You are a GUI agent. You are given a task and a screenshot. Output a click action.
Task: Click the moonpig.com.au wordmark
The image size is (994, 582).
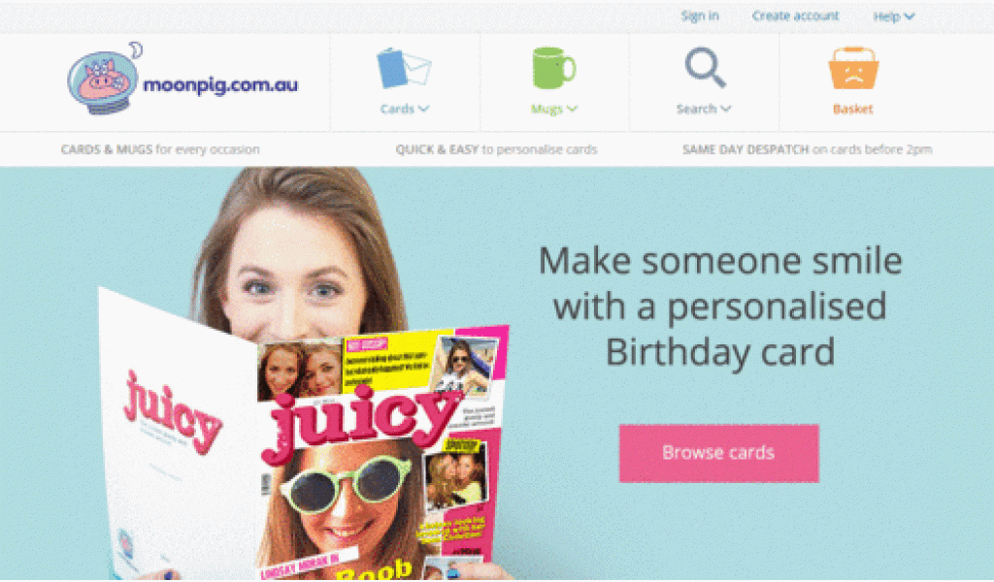[220, 84]
